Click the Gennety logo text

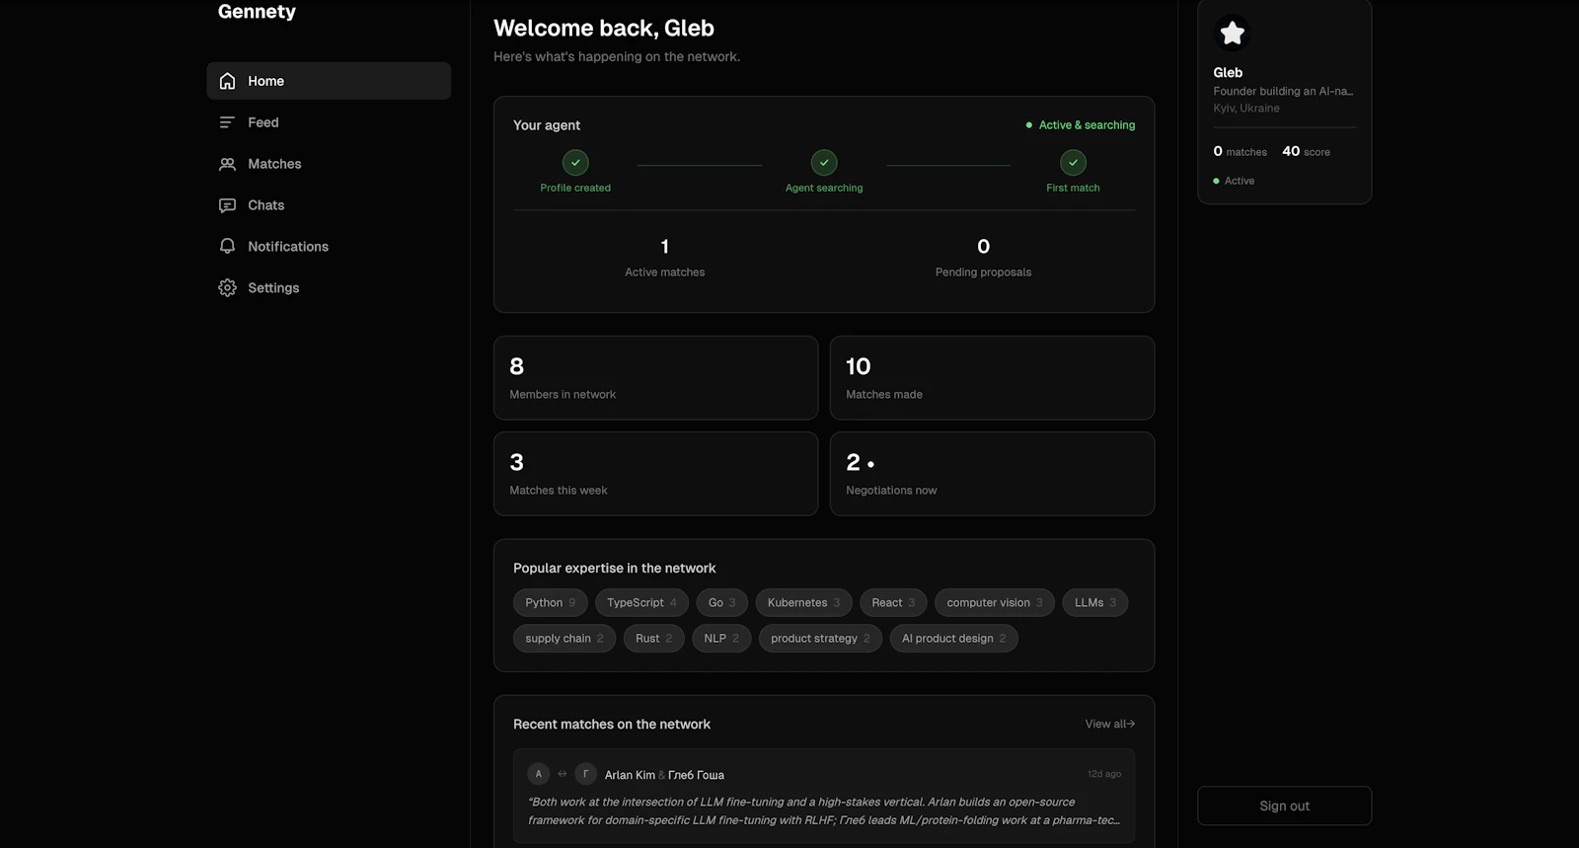click(x=257, y=12)
